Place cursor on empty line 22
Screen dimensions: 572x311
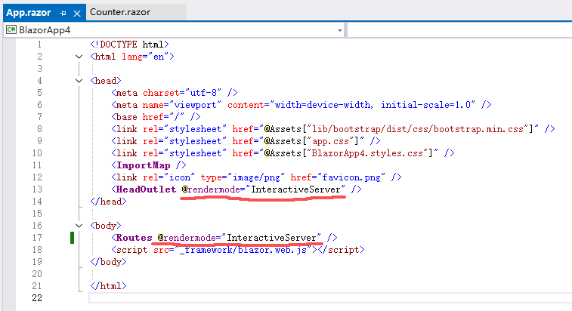click(x=330, y=298)
